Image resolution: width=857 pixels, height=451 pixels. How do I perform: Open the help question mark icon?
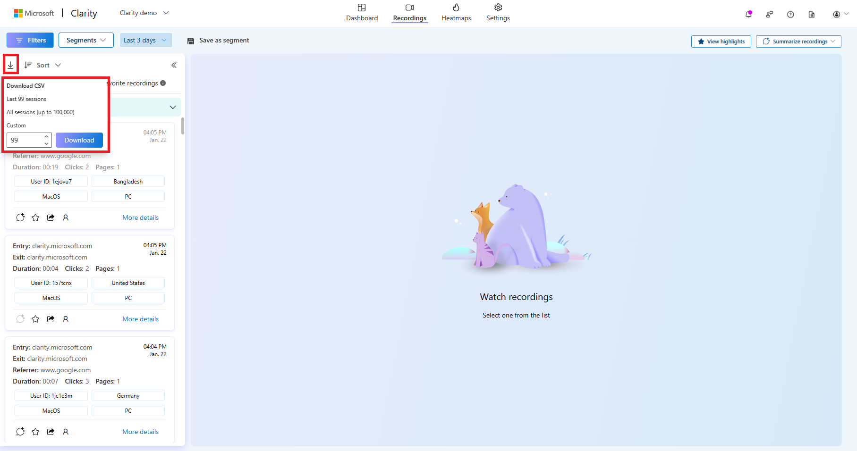click(790, 14)
